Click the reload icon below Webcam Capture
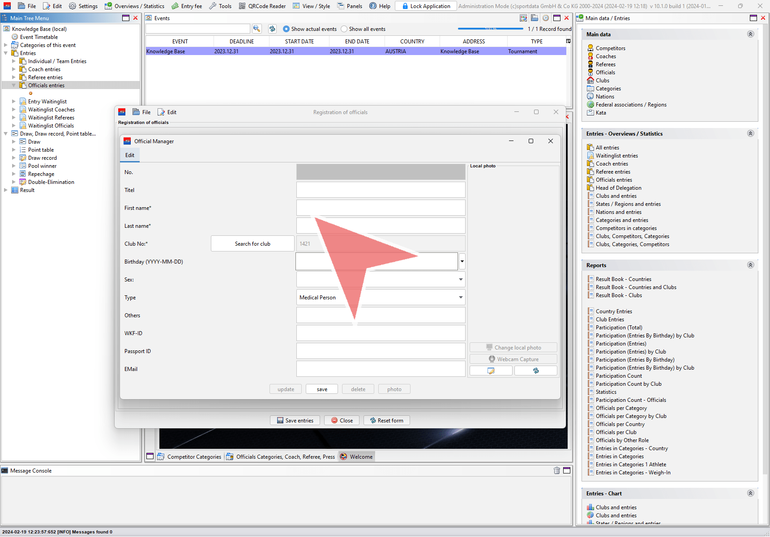 [x=536, y=371]
